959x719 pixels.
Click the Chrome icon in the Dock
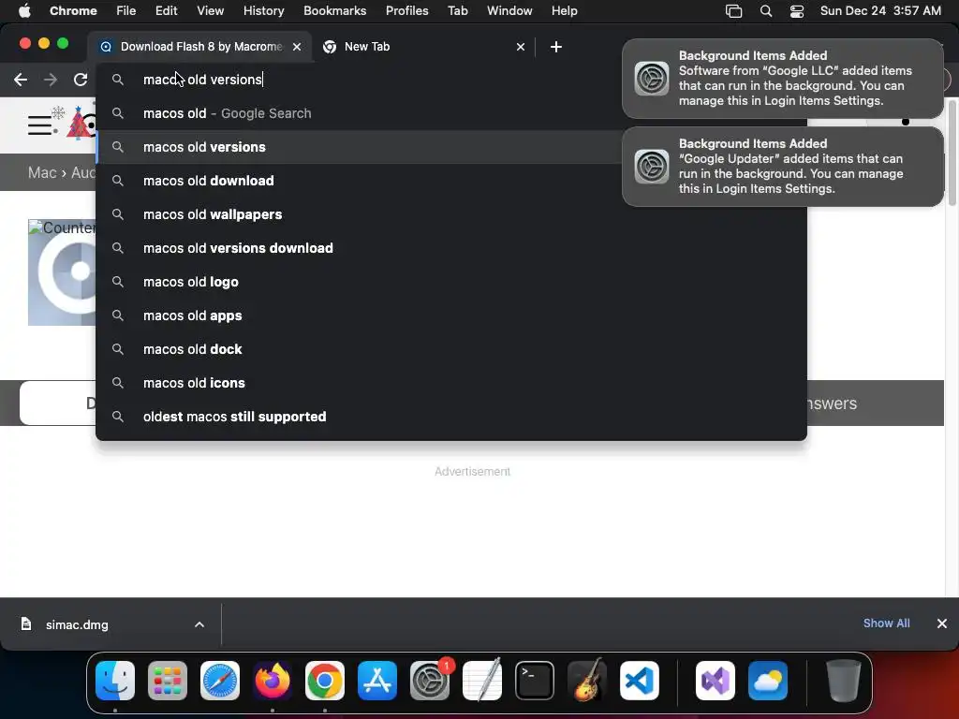coord(325,681)
